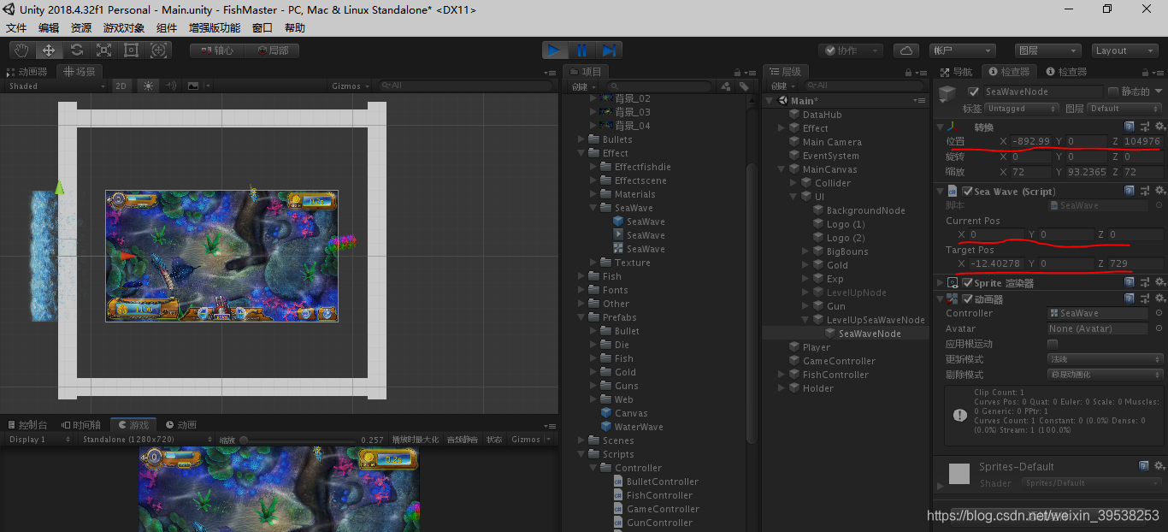Screen dimensions: 1168x532
Task: Click search by label icon in Project
Action: [744, 86]
